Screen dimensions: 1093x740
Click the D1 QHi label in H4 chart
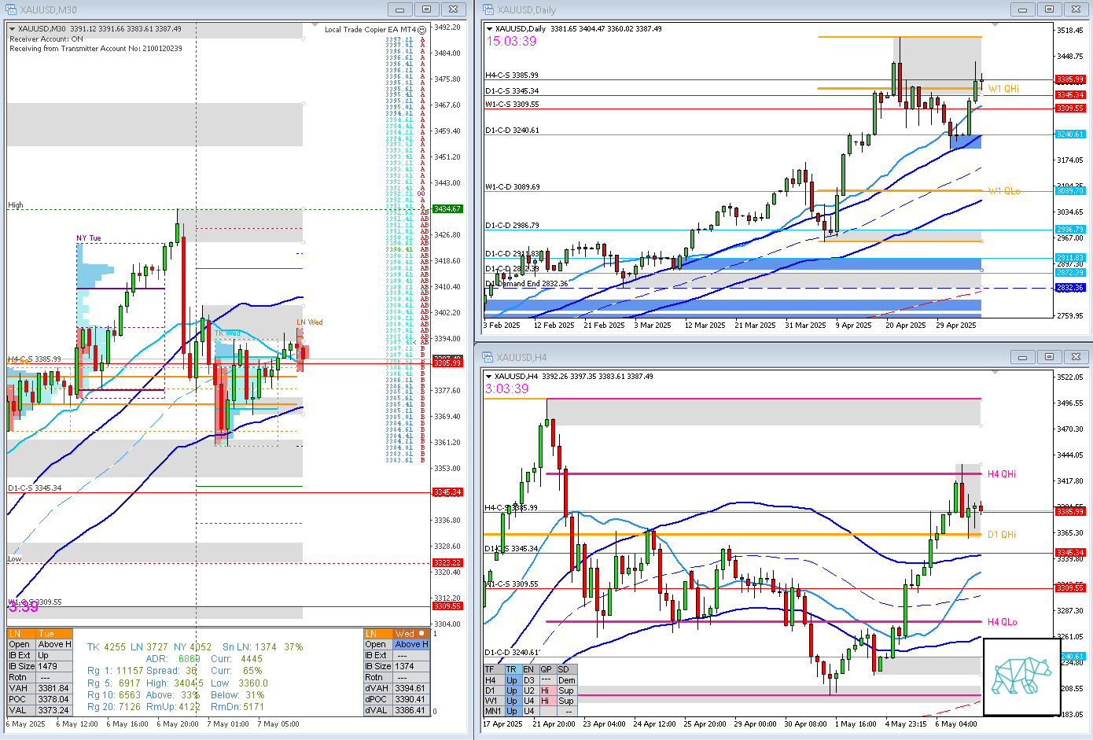[x=1002, y=535]
